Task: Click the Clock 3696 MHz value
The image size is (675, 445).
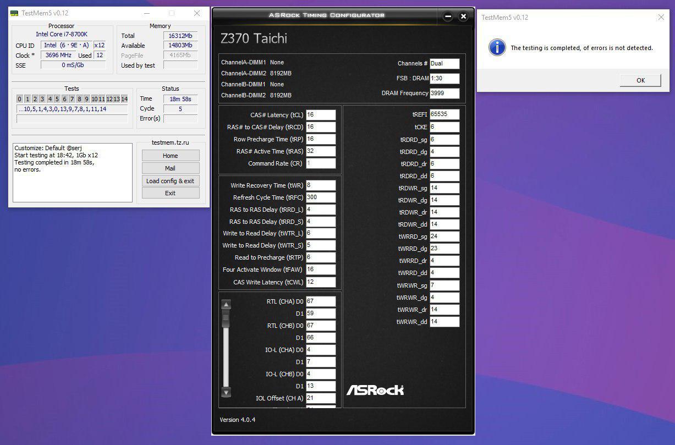Action: point(59,55)
